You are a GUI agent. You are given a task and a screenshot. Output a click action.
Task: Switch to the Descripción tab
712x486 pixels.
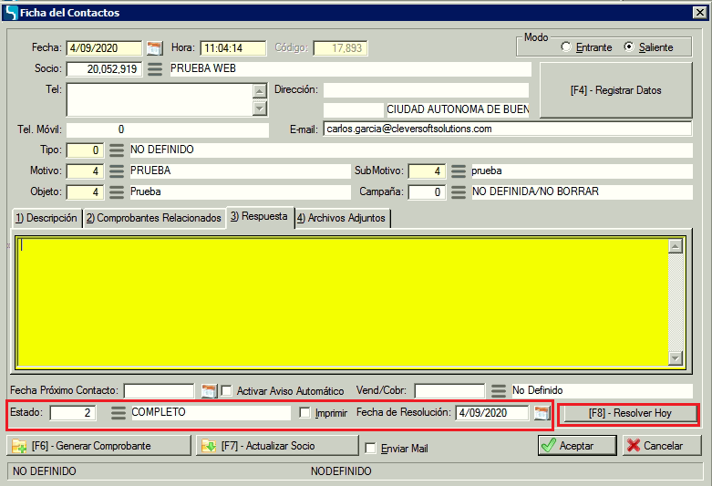pos(46,219)
